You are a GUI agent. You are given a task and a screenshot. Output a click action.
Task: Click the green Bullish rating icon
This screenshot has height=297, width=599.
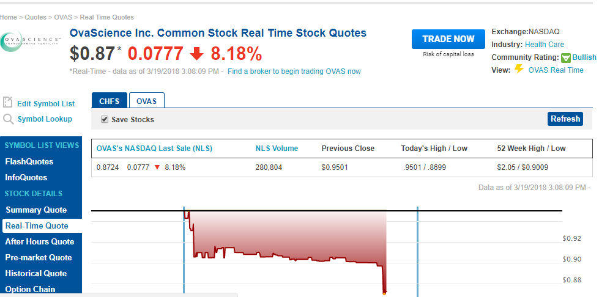[x=566, y=57]
